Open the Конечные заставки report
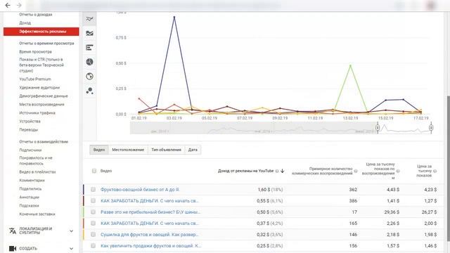The height and width of the screenshot is (253, 450). 37,214
